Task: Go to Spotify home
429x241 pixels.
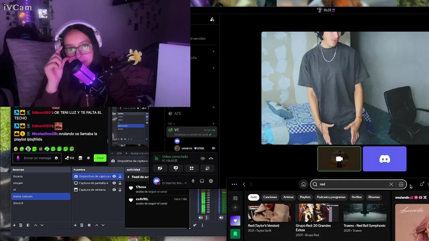Action: (303, 184)
